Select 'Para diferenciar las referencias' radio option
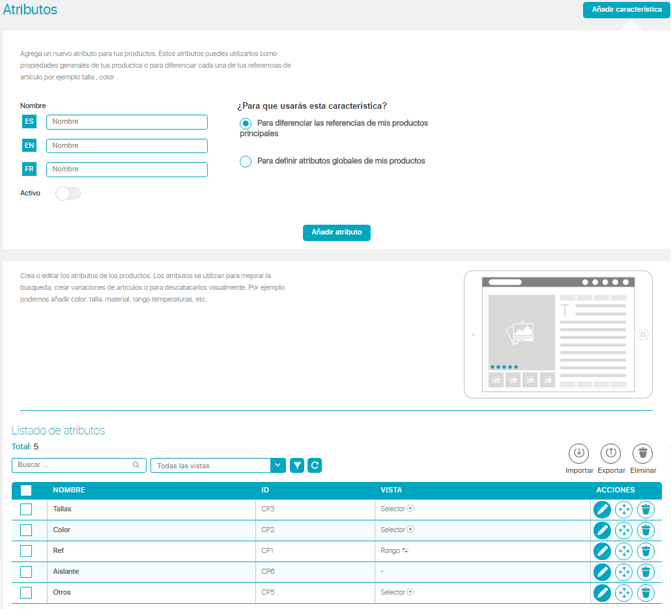This screenshot has height=609, width=671. [246, 124]
